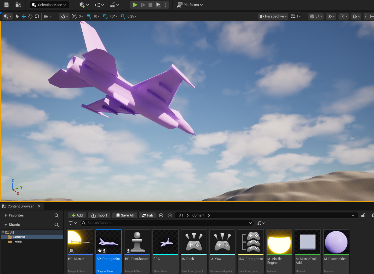Open the surface snapping dropdown
The width and height of the screenshot is (374, 274).
(x=64, y=16)
